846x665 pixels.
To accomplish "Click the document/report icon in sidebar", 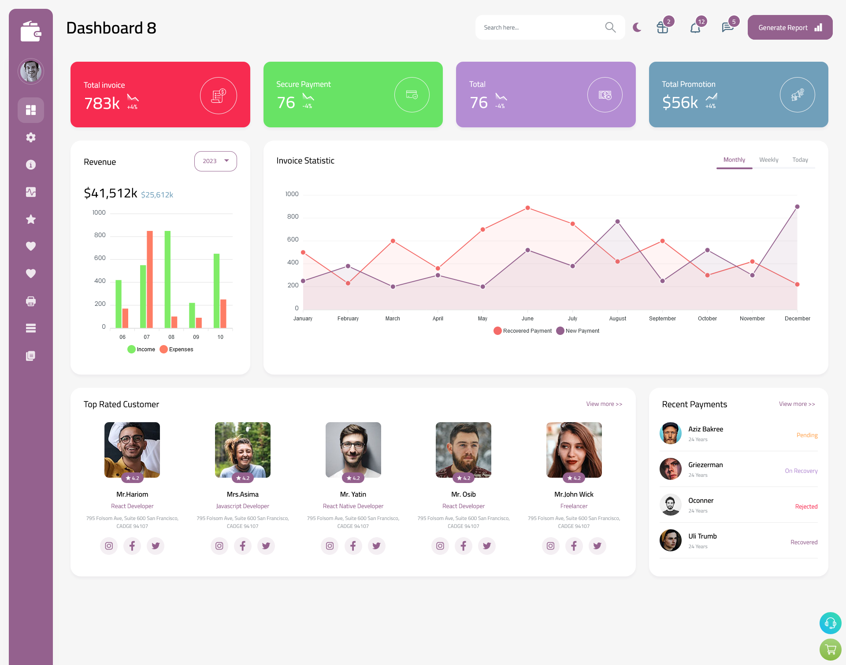I will click(31, 356).
